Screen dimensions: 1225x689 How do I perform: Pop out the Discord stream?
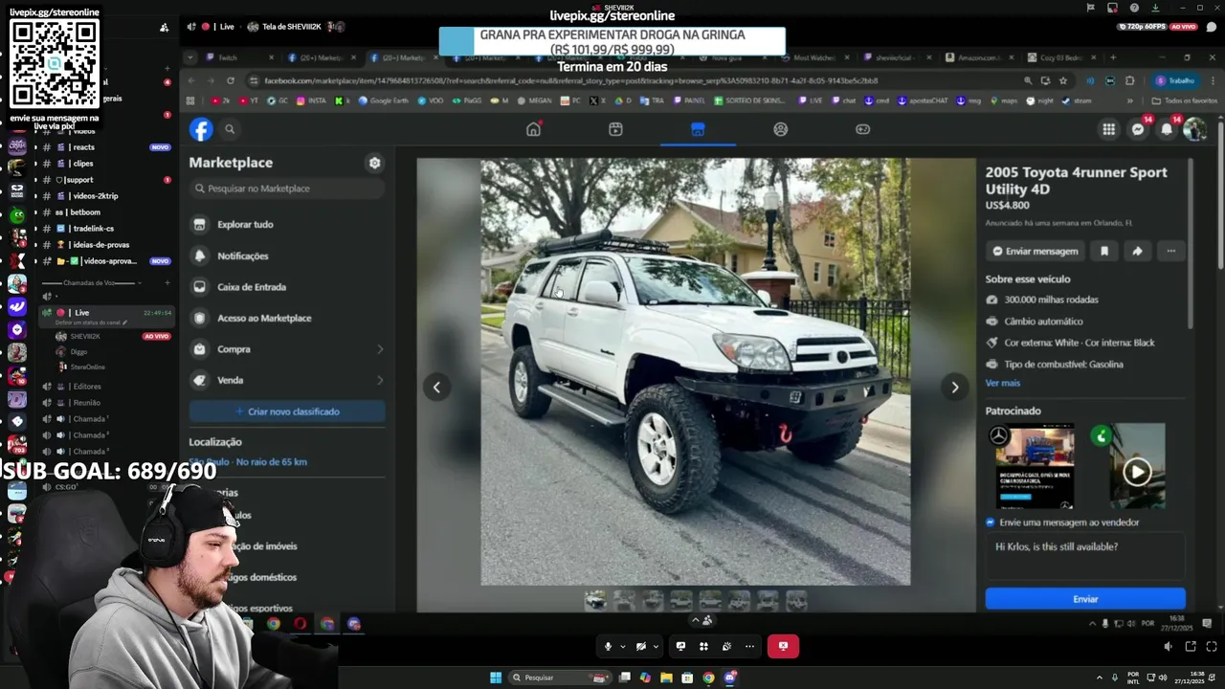coord(1191,646)
